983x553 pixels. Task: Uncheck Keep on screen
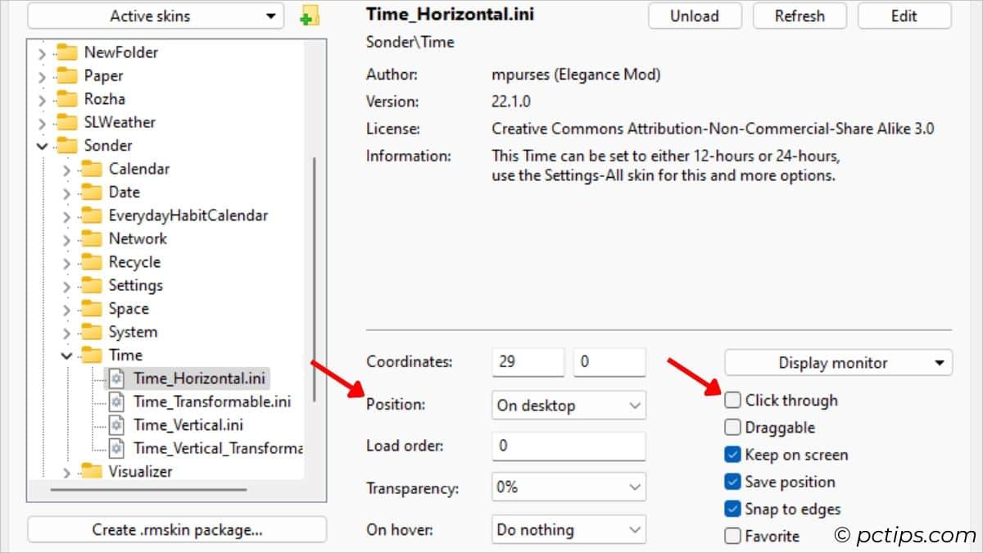coord(732,455)
